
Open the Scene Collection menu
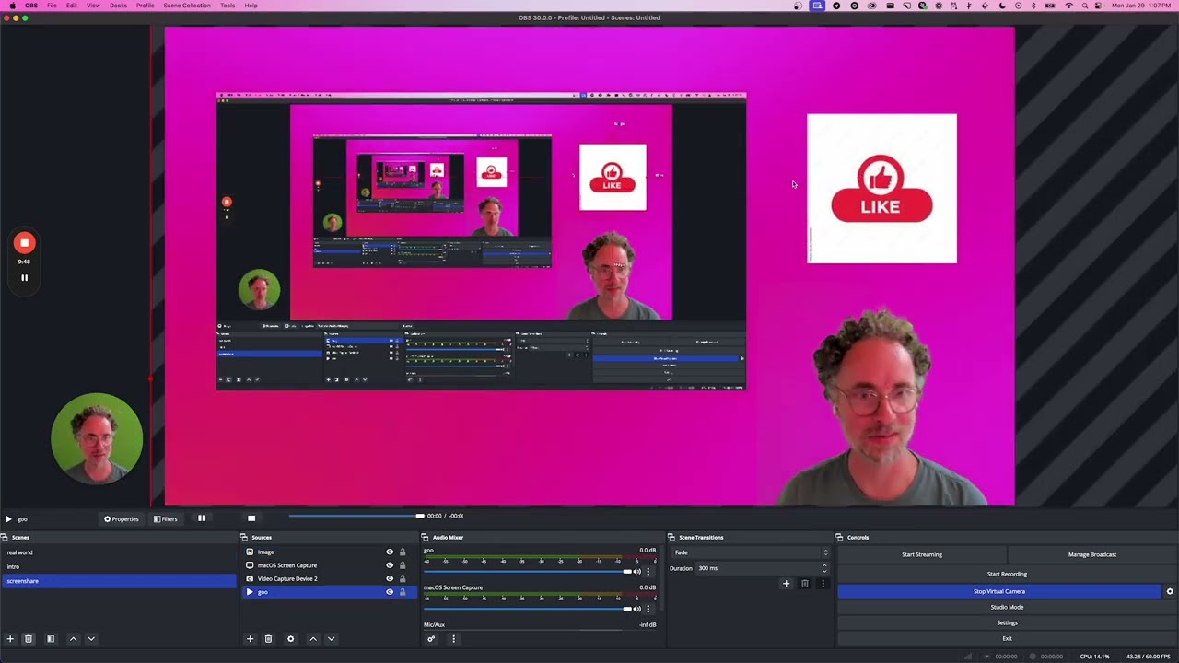[x=187, y=6]
